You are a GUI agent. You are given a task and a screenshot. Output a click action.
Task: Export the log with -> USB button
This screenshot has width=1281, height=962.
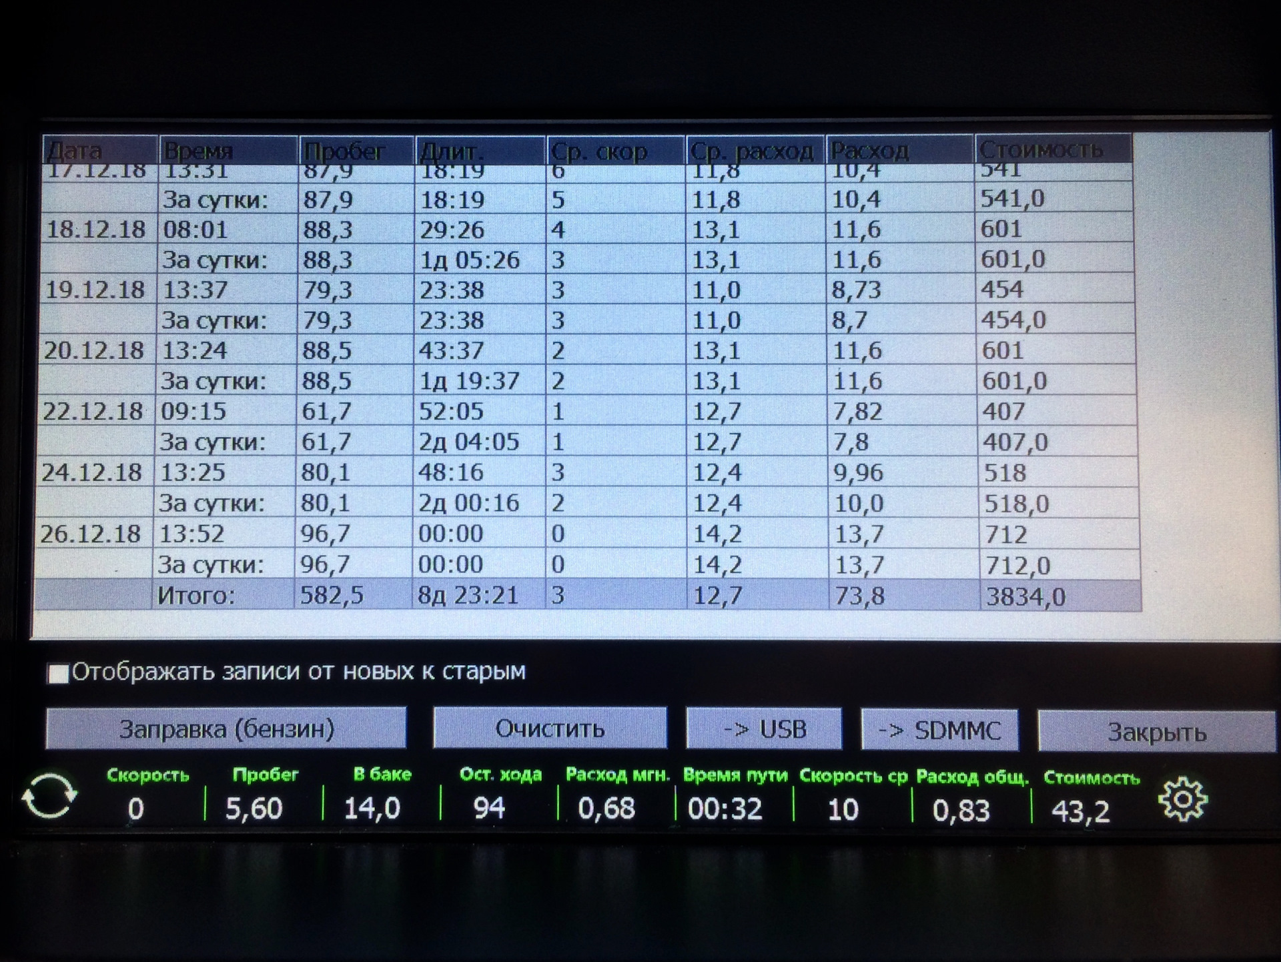(764, 729)
